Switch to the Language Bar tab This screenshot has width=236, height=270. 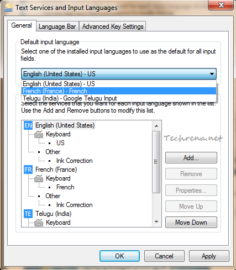coord(57,27)
